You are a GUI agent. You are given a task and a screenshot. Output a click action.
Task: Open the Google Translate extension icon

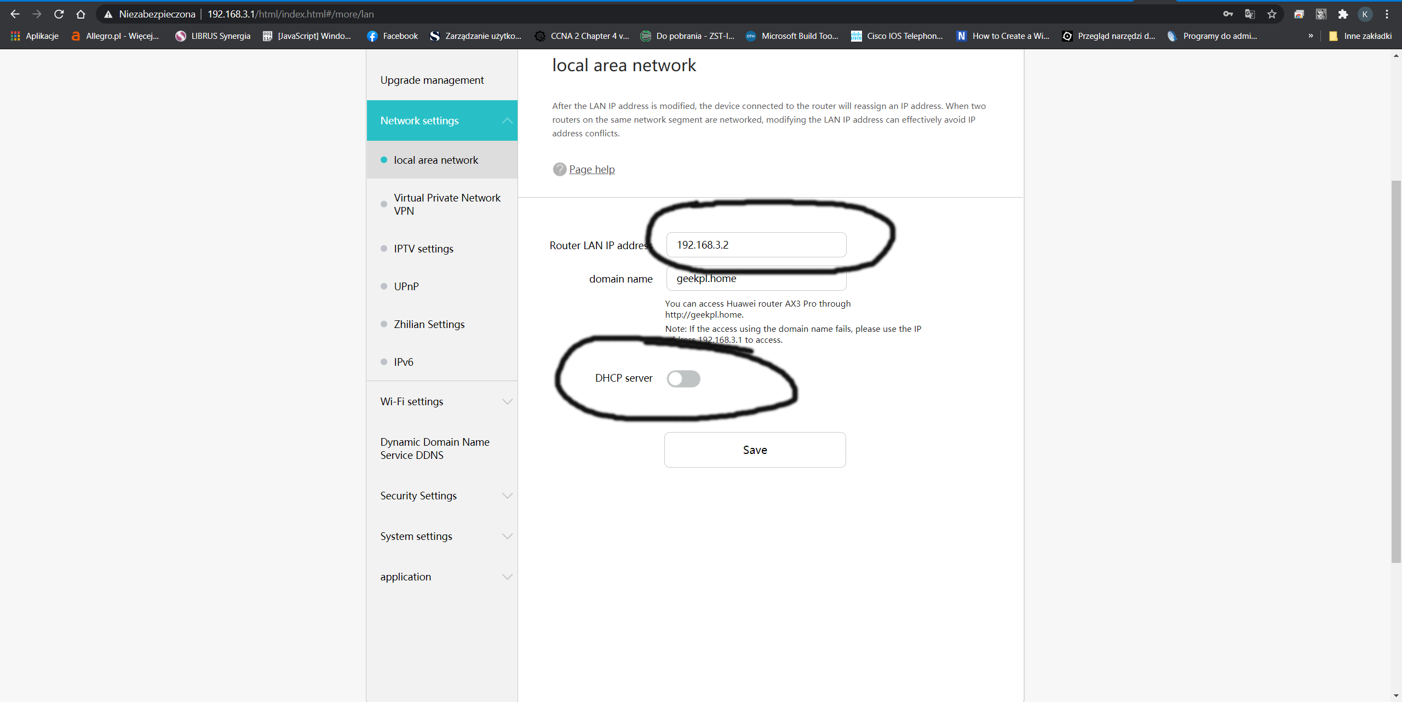(x=1250, y=14)
